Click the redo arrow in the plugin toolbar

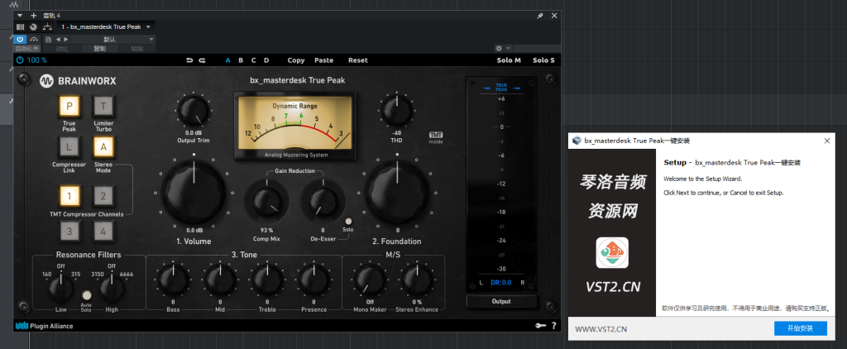[201, 60]
